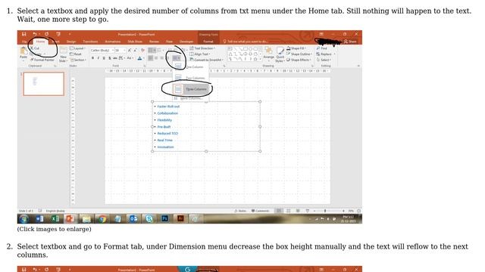Select slide 1 thumbnail in slide pane
Viewport: 485px width, 272px height.
(x=44, y=84)
